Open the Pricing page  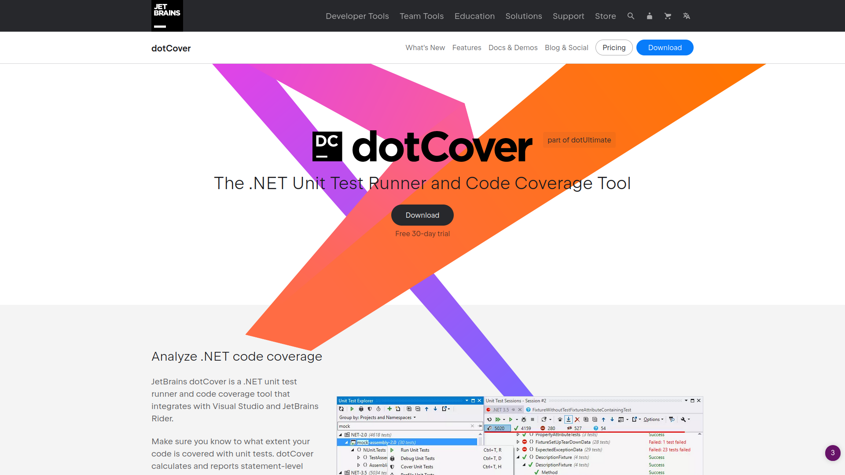614,47
